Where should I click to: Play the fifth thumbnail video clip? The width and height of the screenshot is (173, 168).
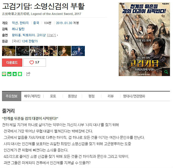coord(64,51)
